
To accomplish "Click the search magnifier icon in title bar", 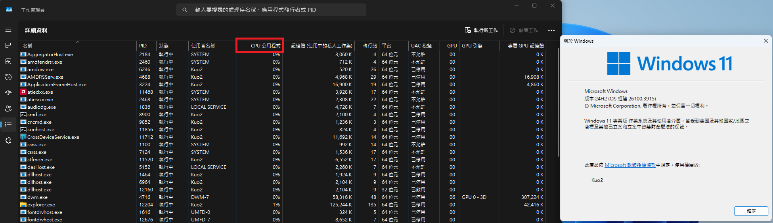I will [185, 10].
